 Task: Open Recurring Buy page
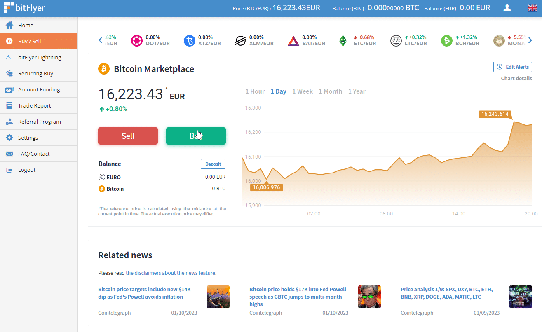(39, 73)
